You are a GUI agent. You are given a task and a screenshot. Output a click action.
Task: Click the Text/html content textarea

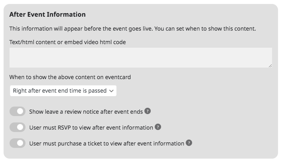click(x=141, y=58)
